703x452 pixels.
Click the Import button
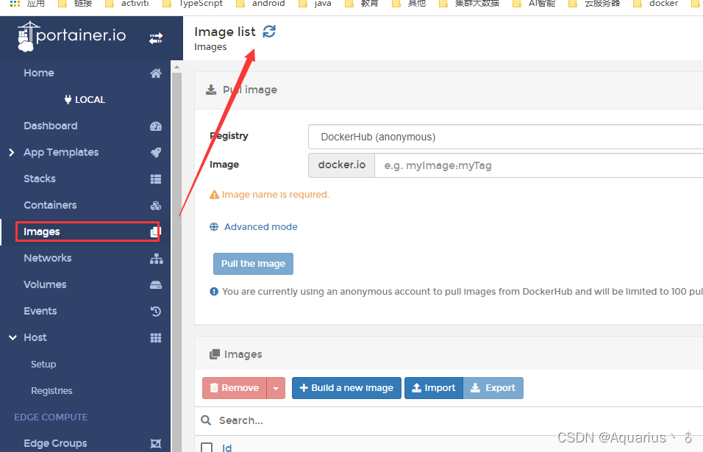(x=434, y=388)
